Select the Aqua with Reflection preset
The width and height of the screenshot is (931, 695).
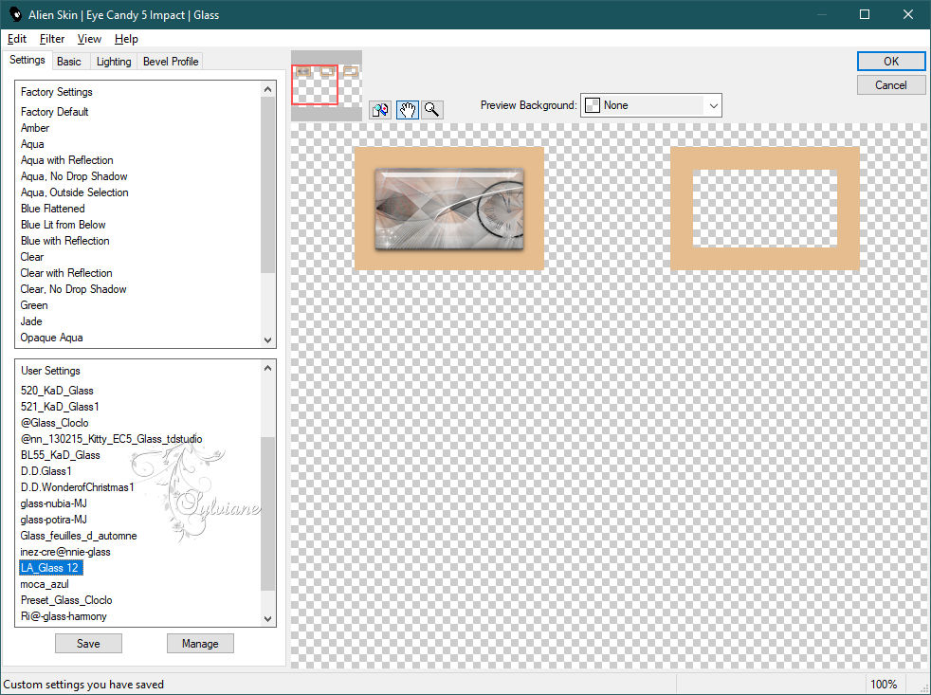click(67, 160)
